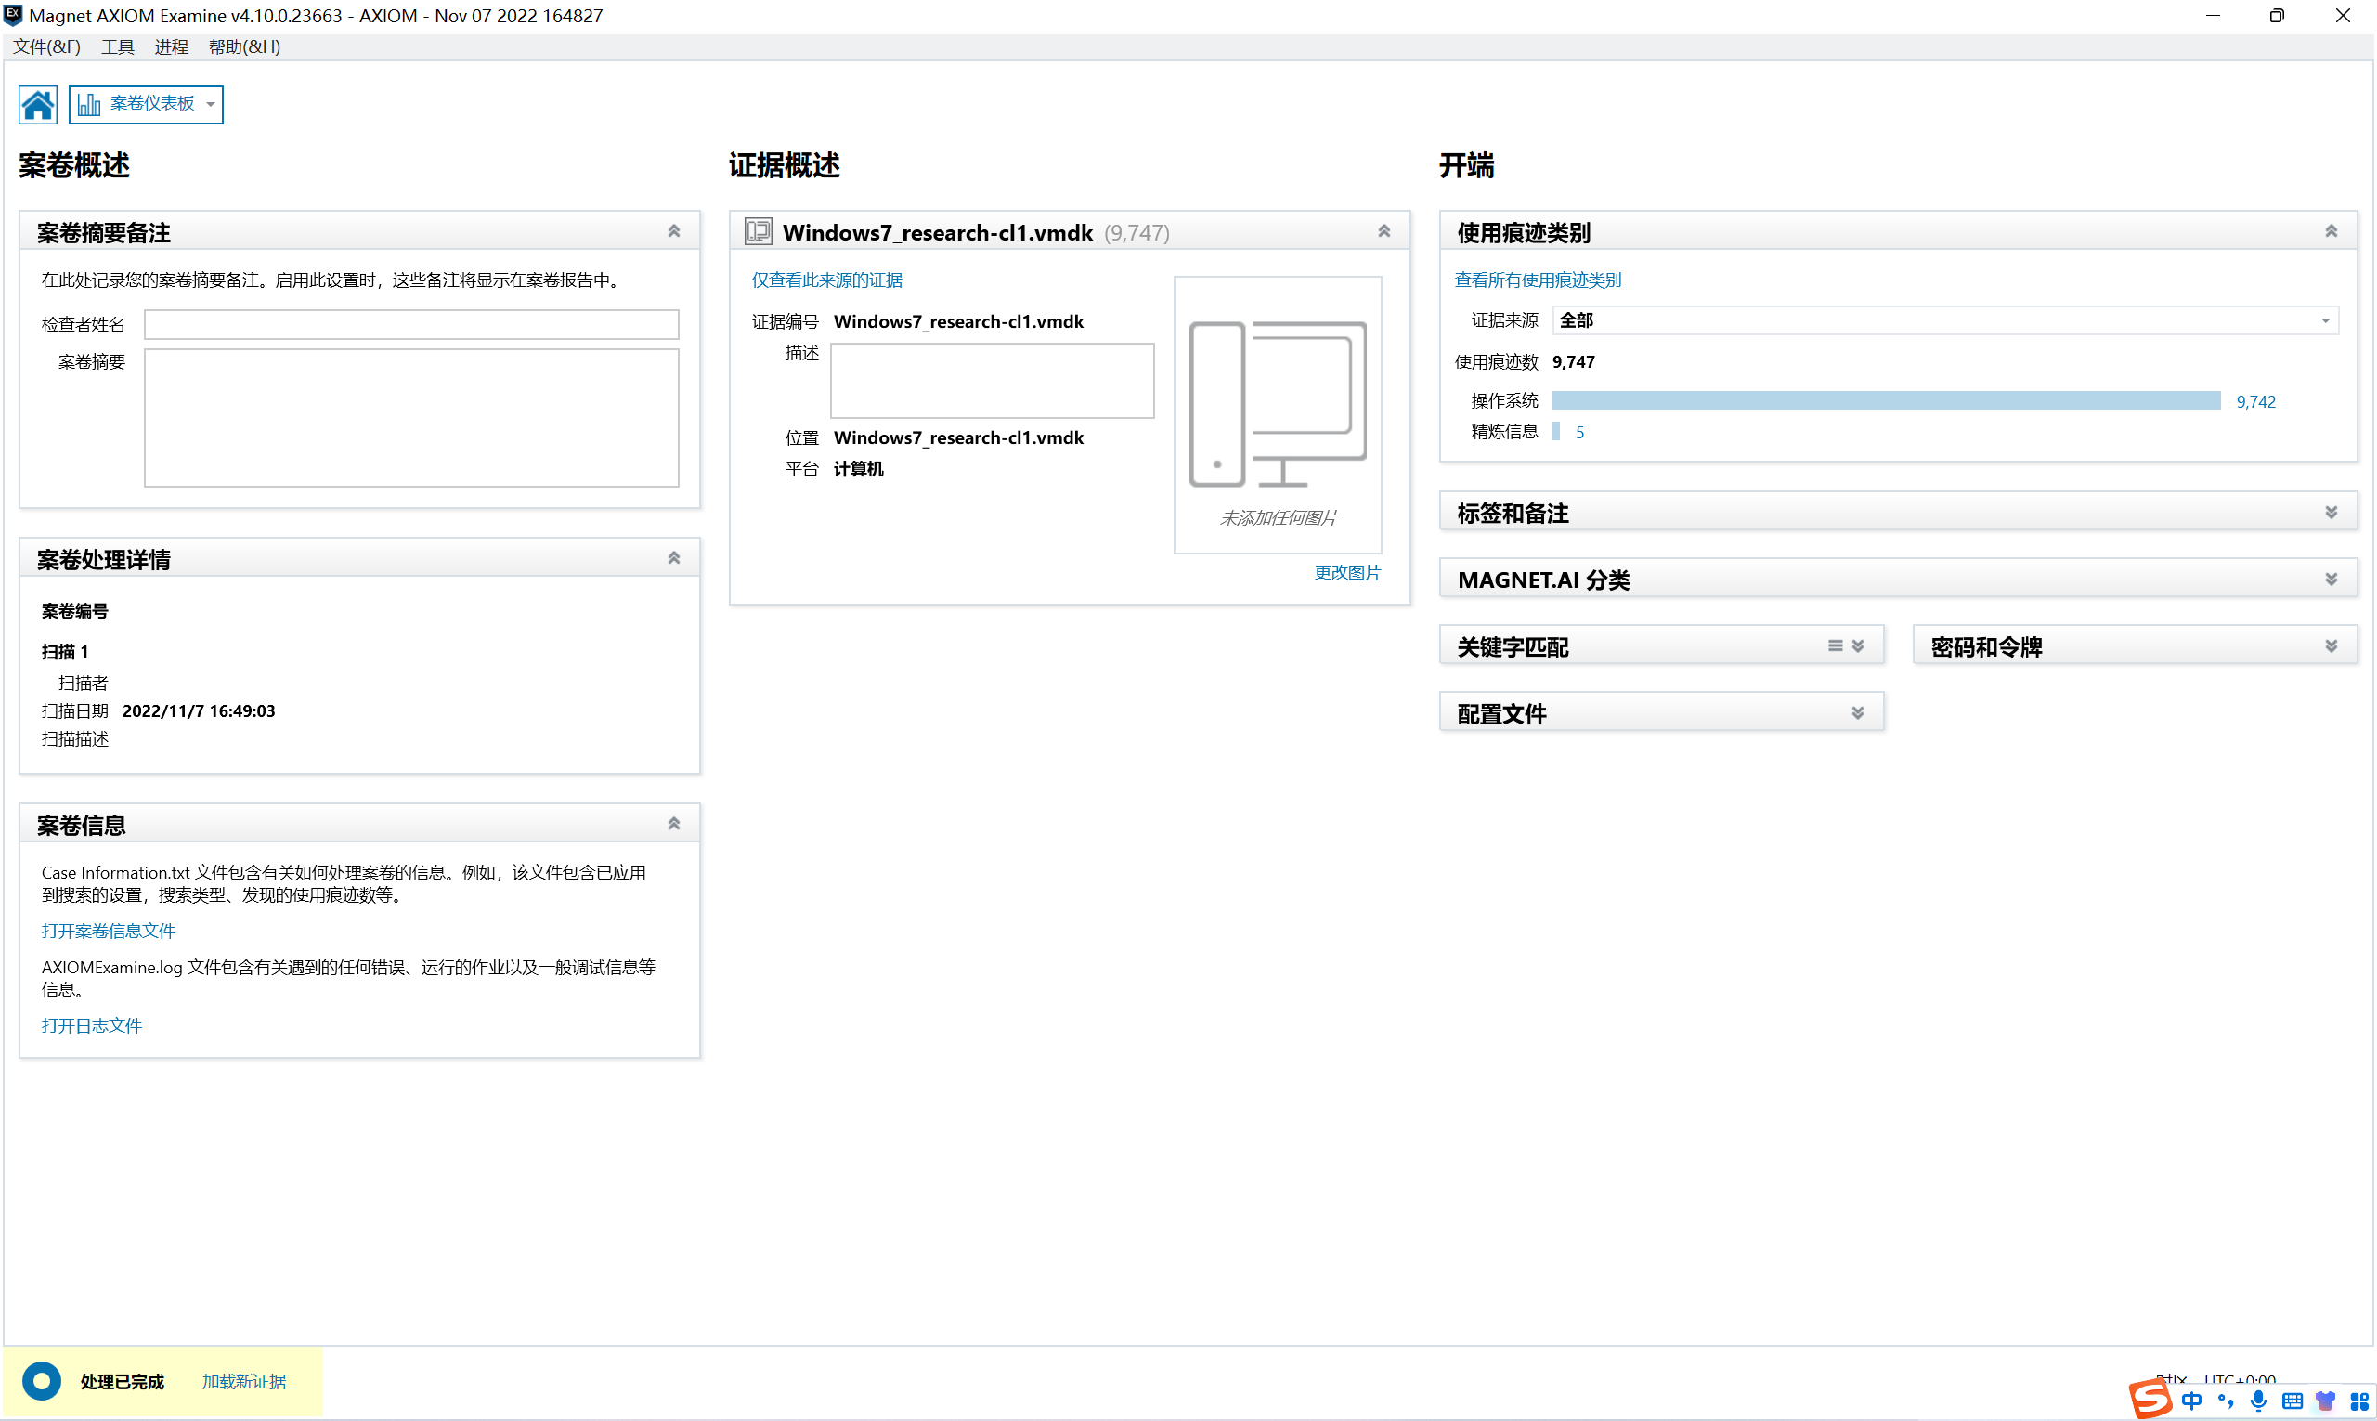The image size is (2377, 1421).
Task: Click the 平台 计算机 value
Action: [859, 469]
